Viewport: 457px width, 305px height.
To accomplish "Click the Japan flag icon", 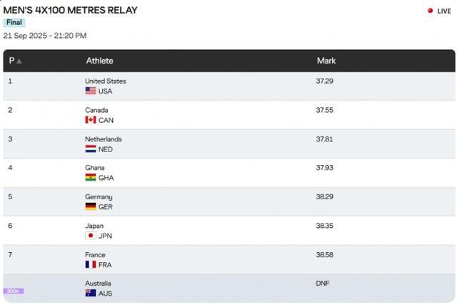I will 91,236.
